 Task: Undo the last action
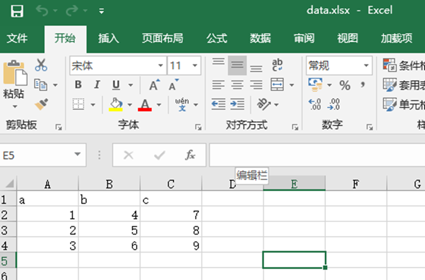point(42,11)
